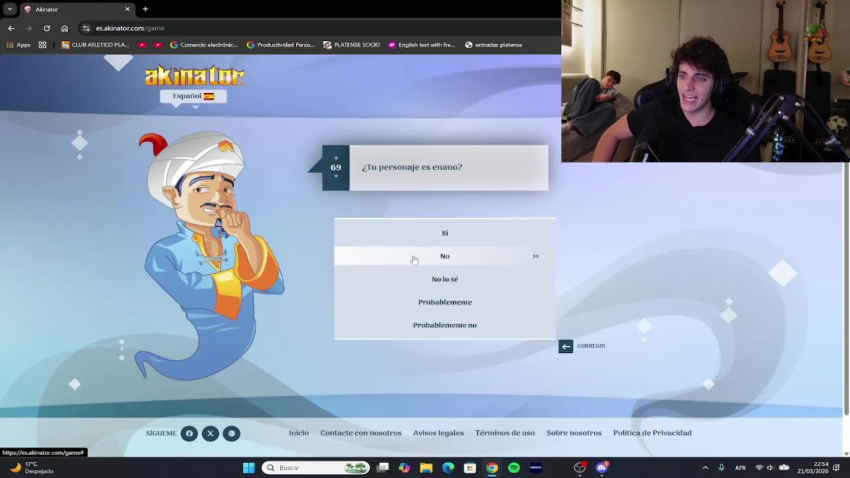Open the AFR keyboard language switcher
This screenshot has width=850, height=478.
tap(740, 468)
